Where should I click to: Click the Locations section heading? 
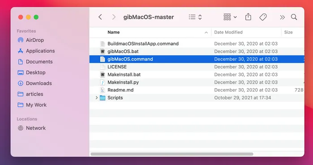click(x=27, y=119)
